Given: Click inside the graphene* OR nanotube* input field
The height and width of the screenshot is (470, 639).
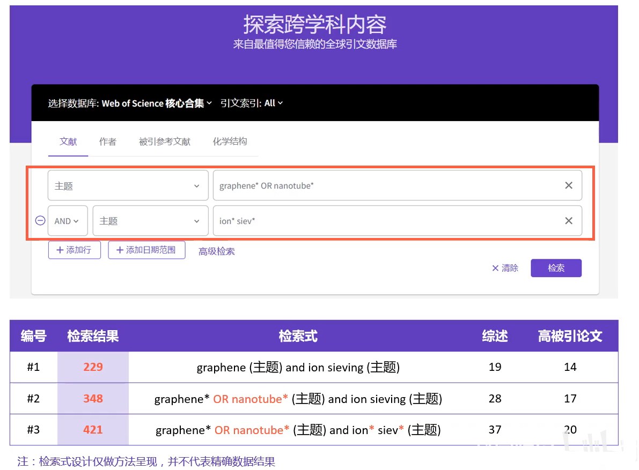Looking at the screenshot, I should coord(376,185).
